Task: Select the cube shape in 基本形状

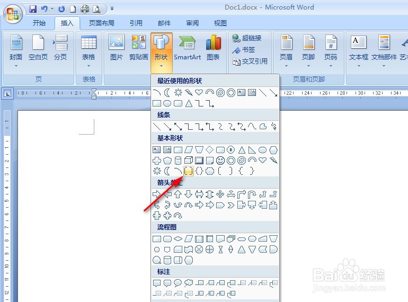Action: coord(189,161)
